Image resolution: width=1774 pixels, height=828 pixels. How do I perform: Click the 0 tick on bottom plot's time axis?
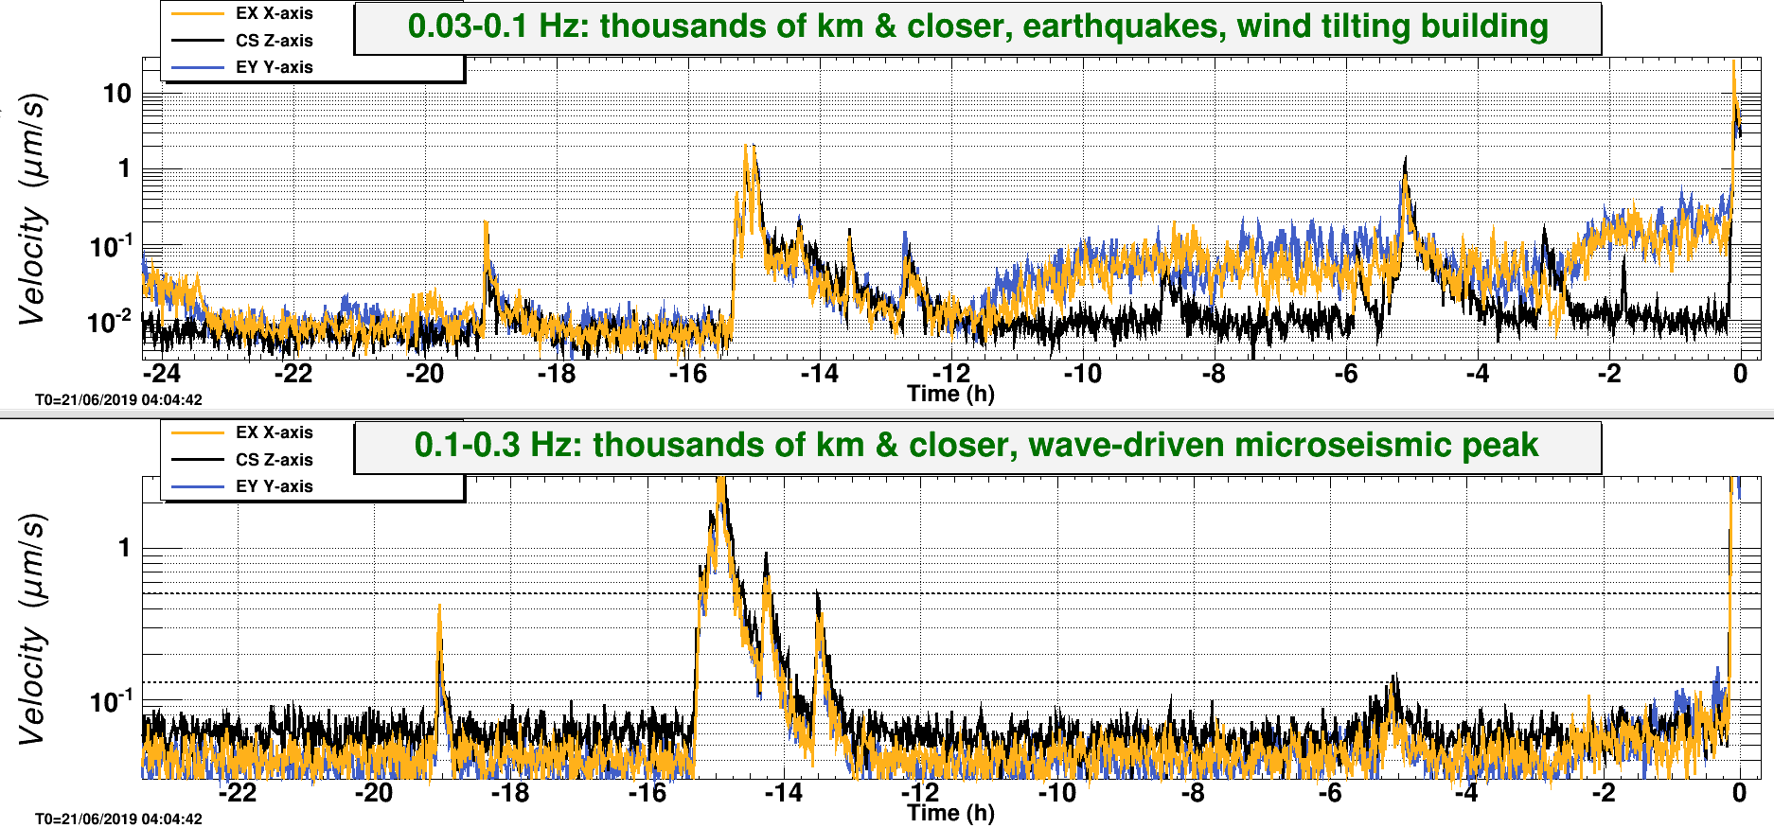(x=1739, y=793)
